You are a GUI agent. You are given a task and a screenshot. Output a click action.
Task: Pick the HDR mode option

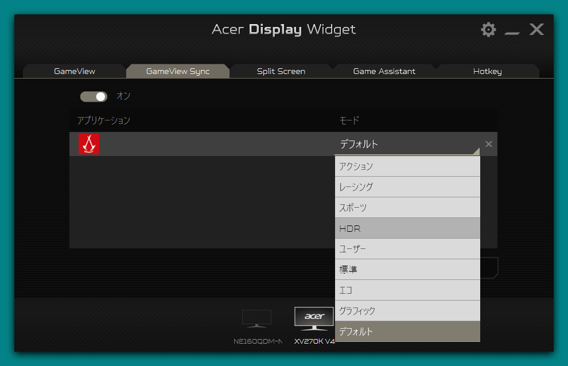click(x=407, y=228)
